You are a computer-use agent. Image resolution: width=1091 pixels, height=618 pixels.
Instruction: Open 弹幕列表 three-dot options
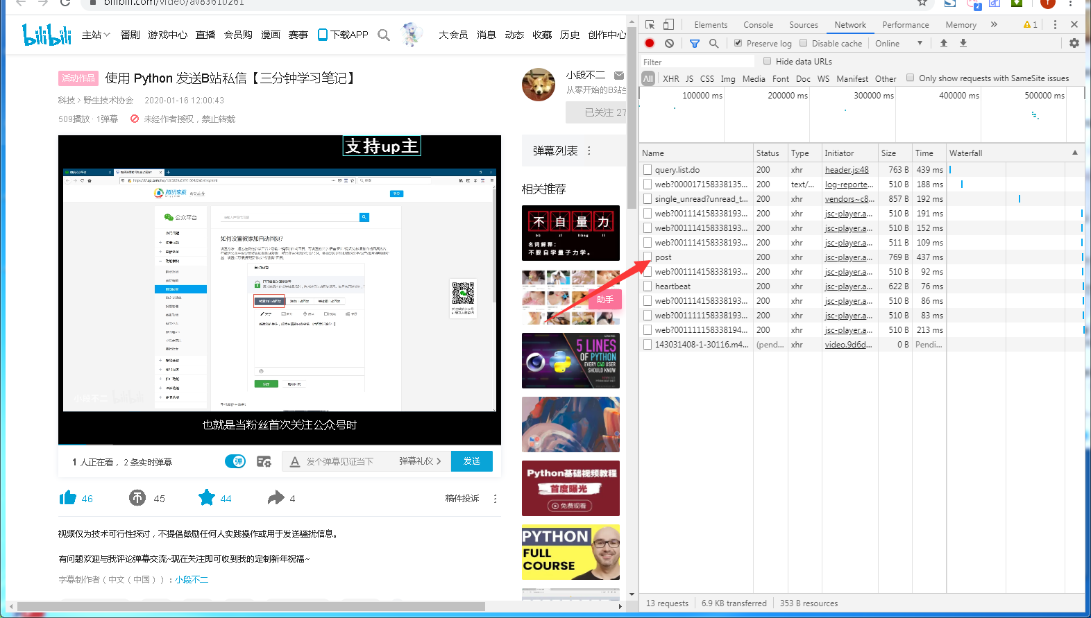[x=589, y=151]
